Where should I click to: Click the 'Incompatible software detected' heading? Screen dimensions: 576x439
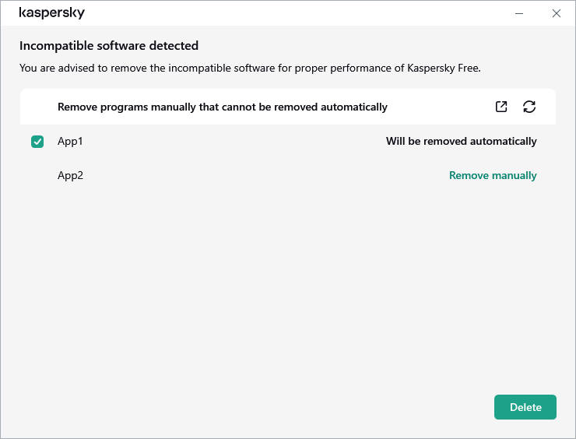(x=109, y=46)
